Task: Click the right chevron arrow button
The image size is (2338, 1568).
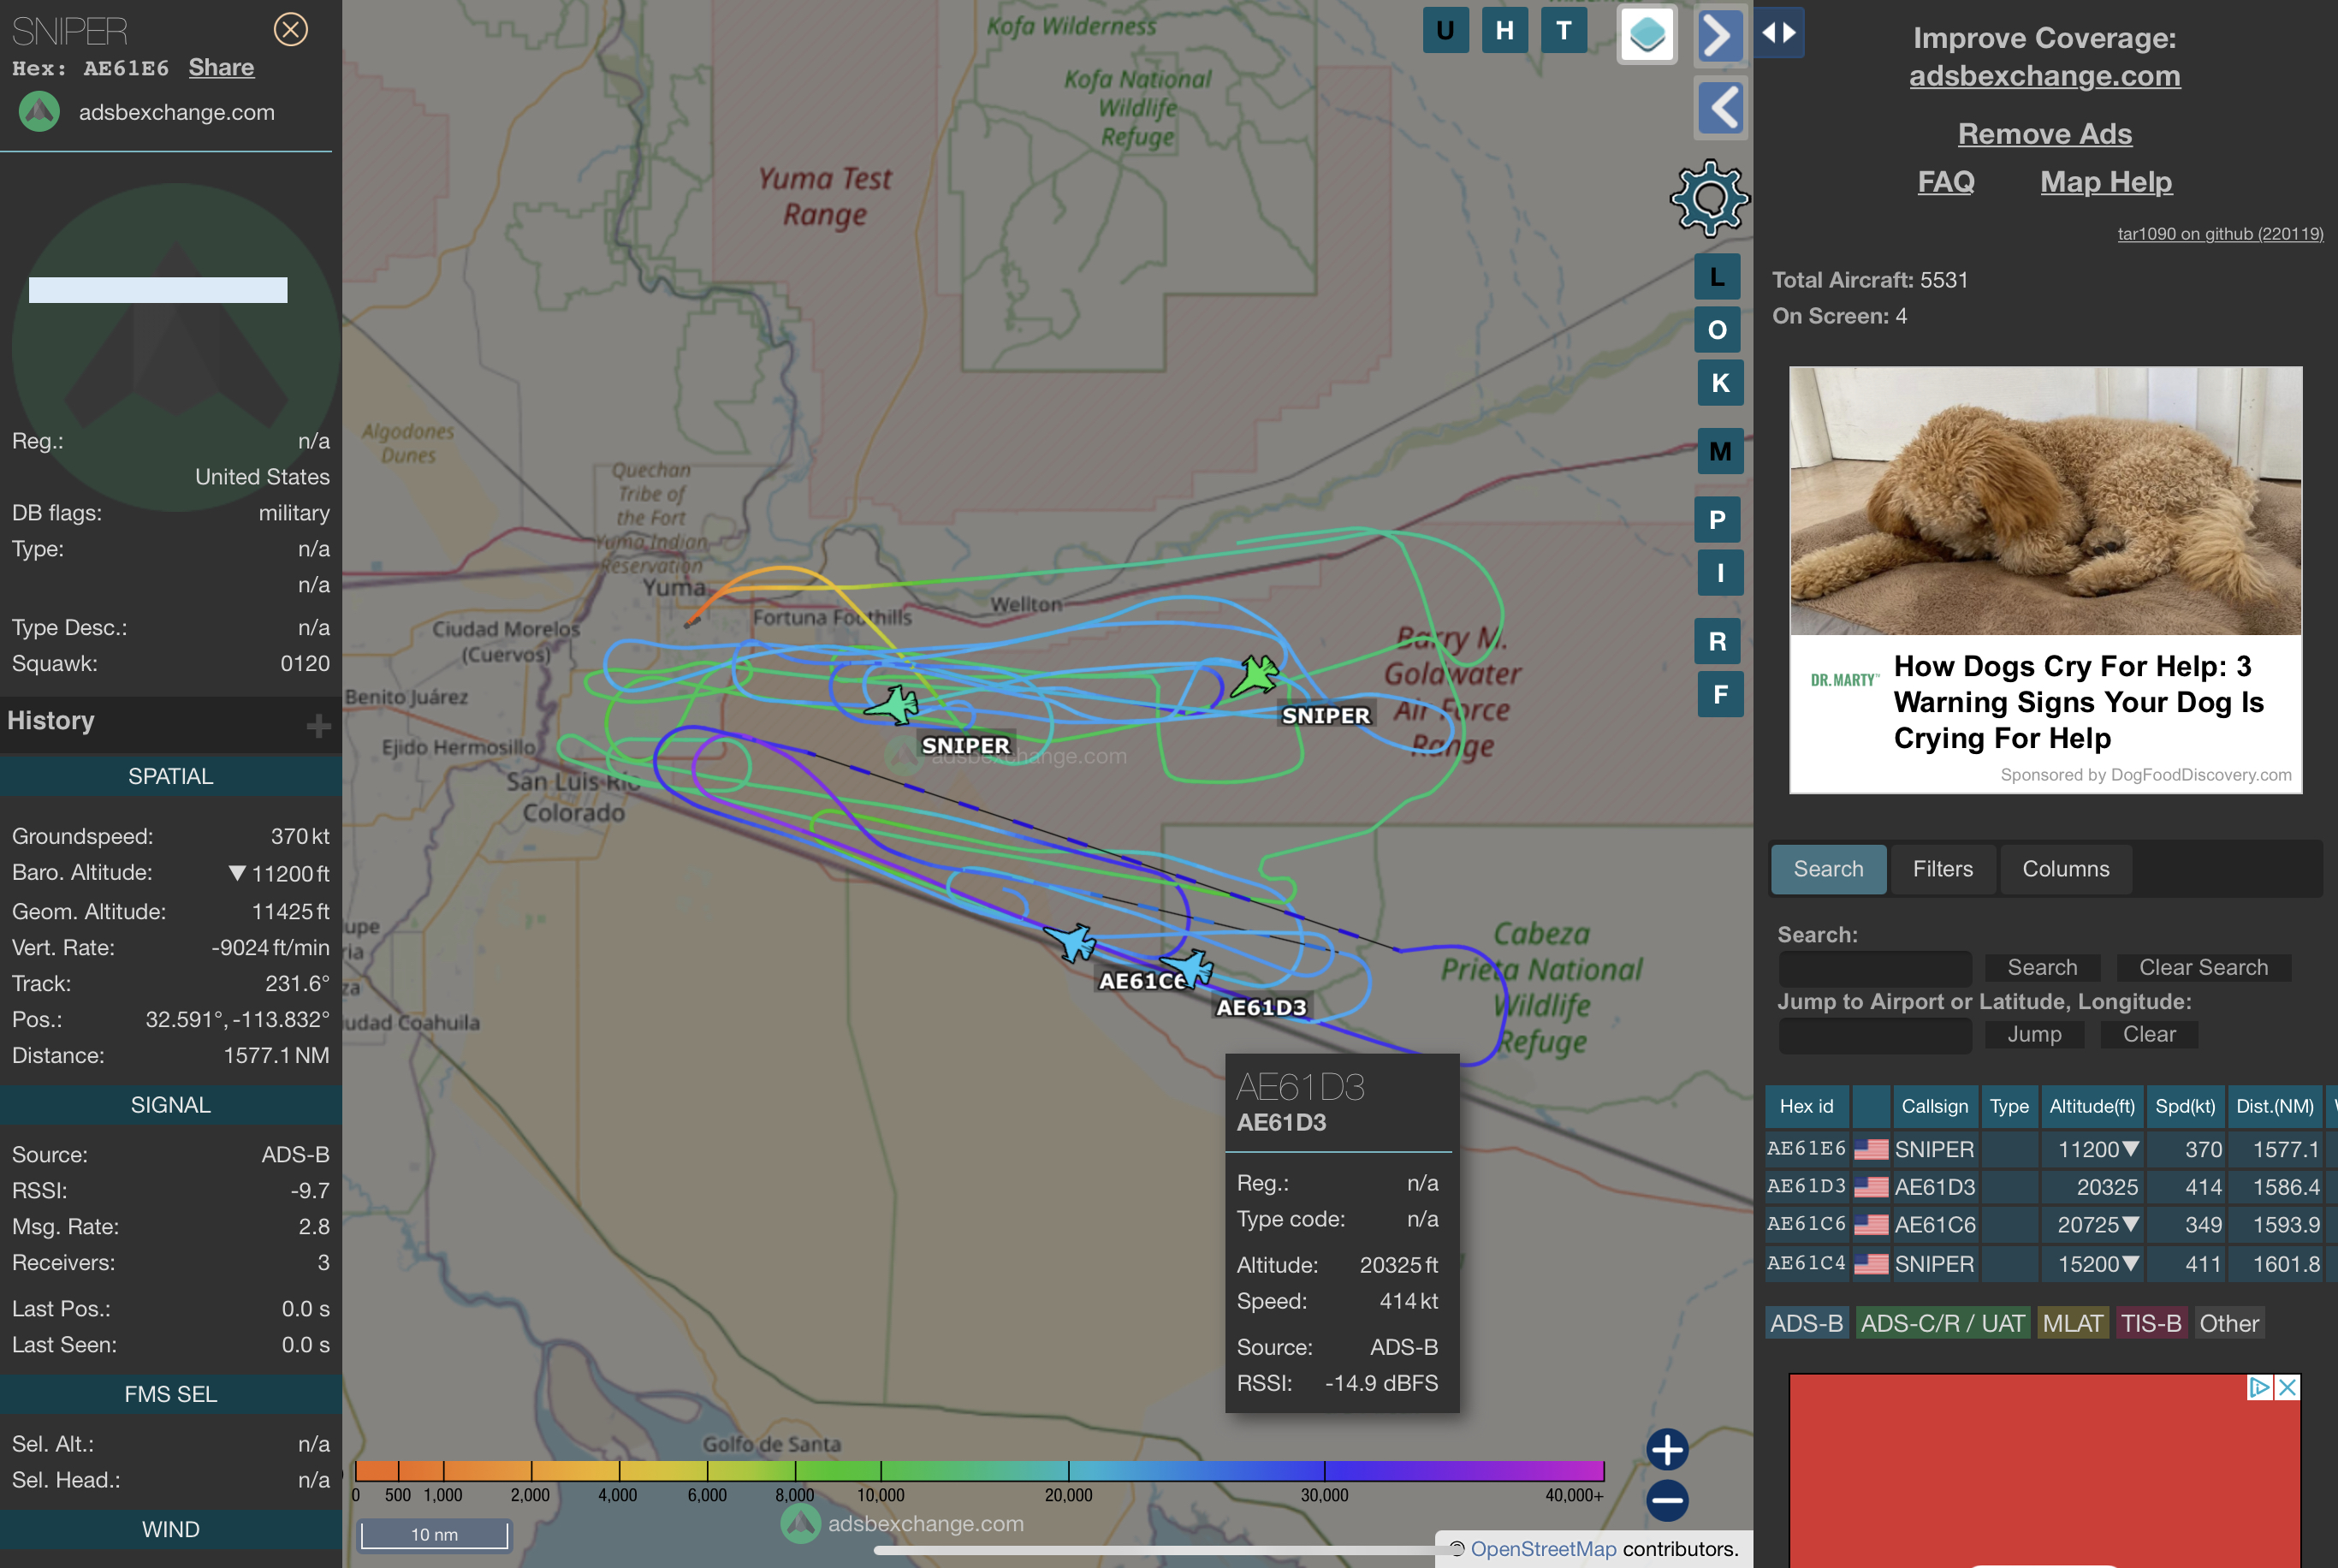Action: (1720, 36)
